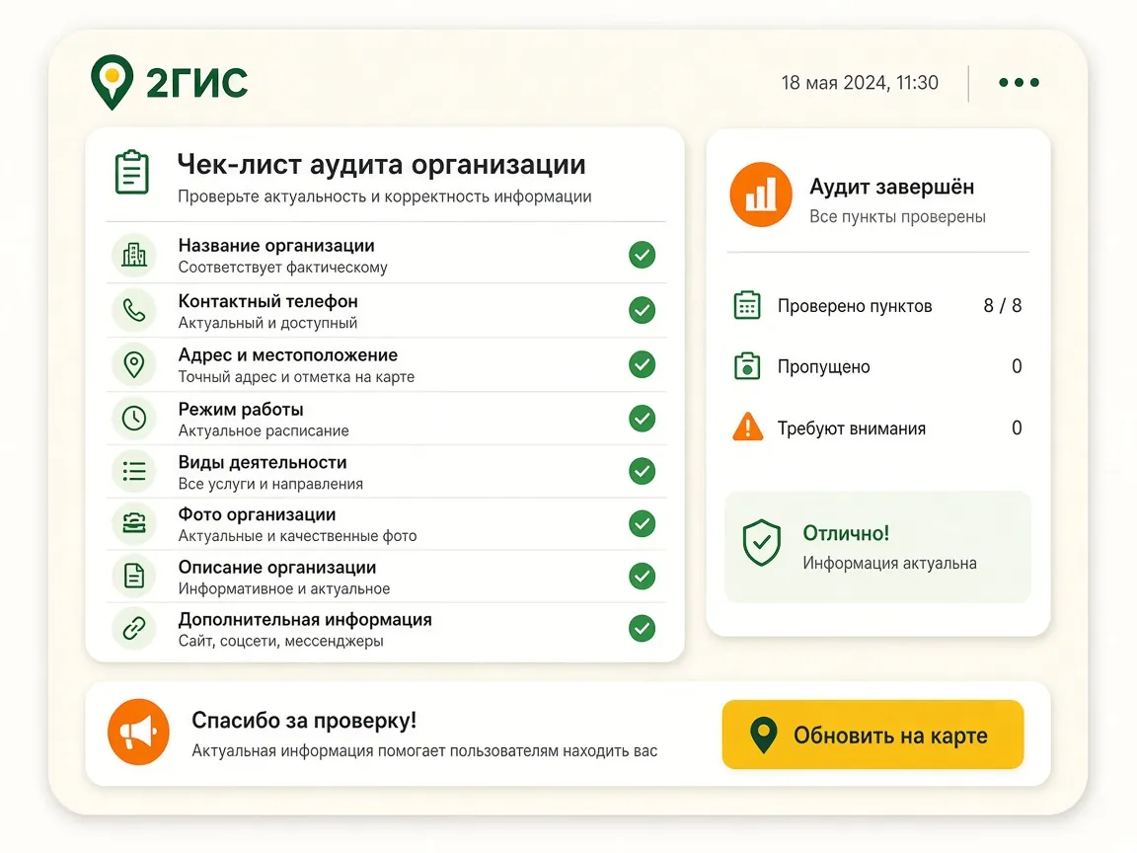The width and height of the screenshot is (1137, 853).
Task: Click the icon beside Пропущено
Action: (747, 366)
